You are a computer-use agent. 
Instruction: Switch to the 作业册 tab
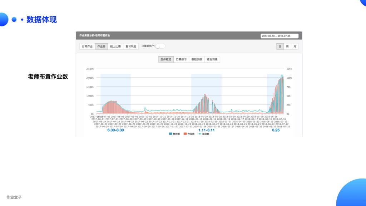101,46
